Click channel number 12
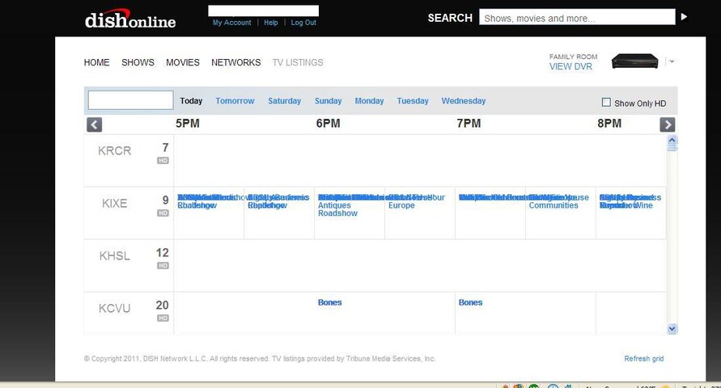The height and width of the screenshot is (388, 721). click(163, 253)
